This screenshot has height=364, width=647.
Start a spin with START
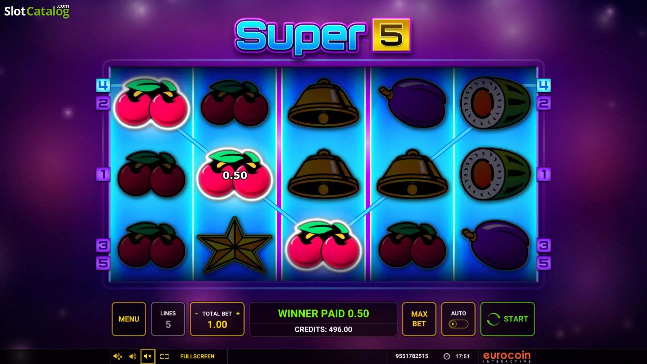(507, 319)
